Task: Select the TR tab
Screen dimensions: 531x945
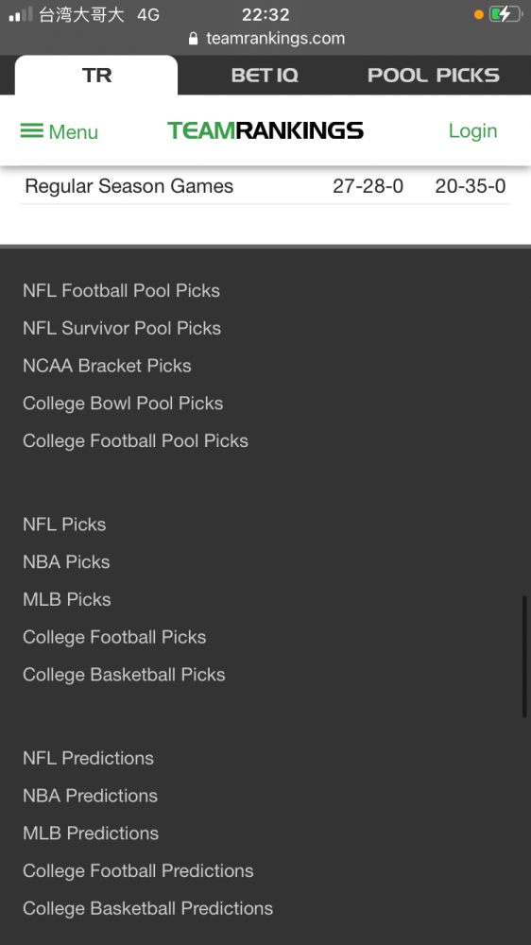Action: (x=96, y=75)
